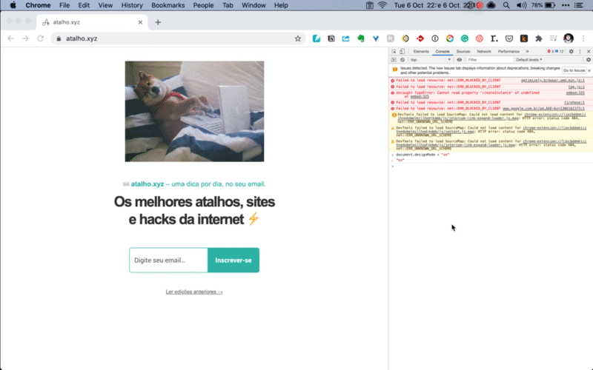Open DevTools settings gear

point(571,51)
